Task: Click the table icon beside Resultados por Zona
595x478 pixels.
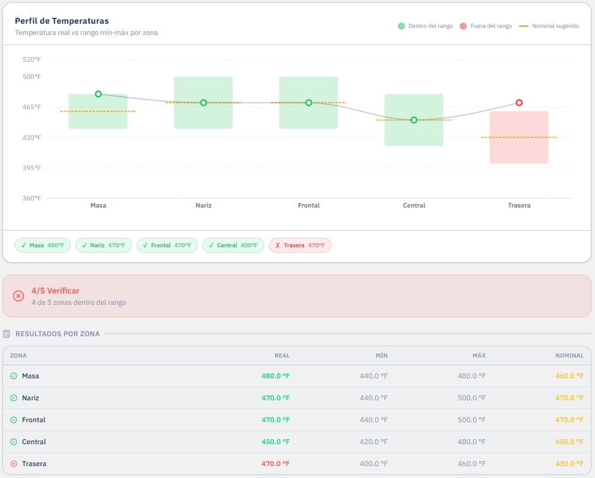Action: click(x=7, y=334)
